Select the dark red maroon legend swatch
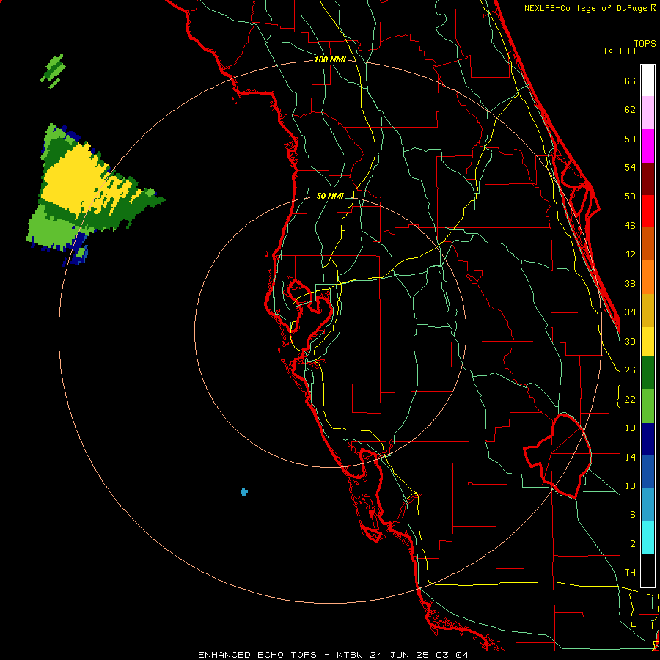Viewport: 660px width, 660px height. [x=648, y=178]
